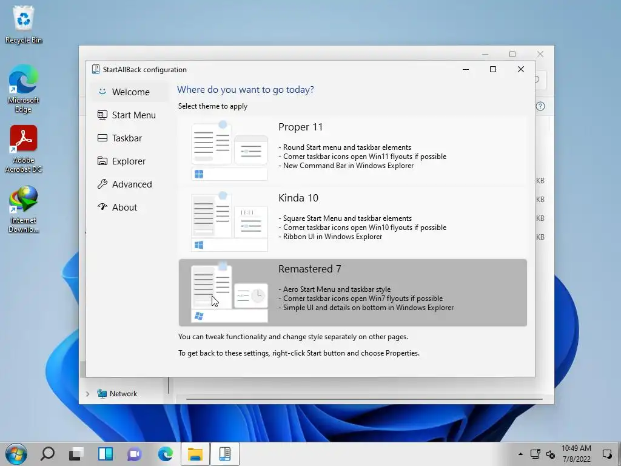Apply the Remastered 7 theme
This screenshot has height=466, width=621.
[x=352, y=293]
